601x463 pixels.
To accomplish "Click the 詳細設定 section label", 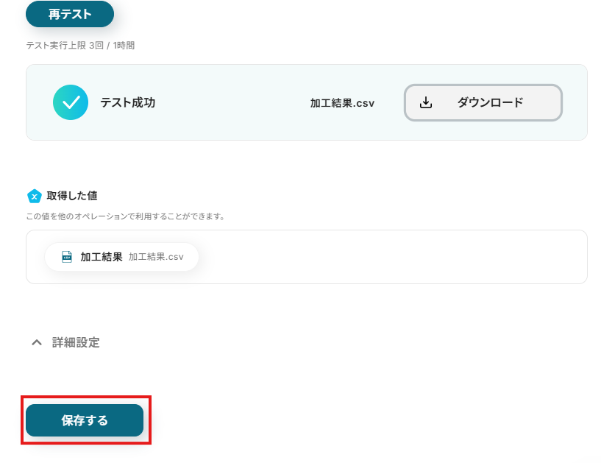I will [x=76, y=342].
